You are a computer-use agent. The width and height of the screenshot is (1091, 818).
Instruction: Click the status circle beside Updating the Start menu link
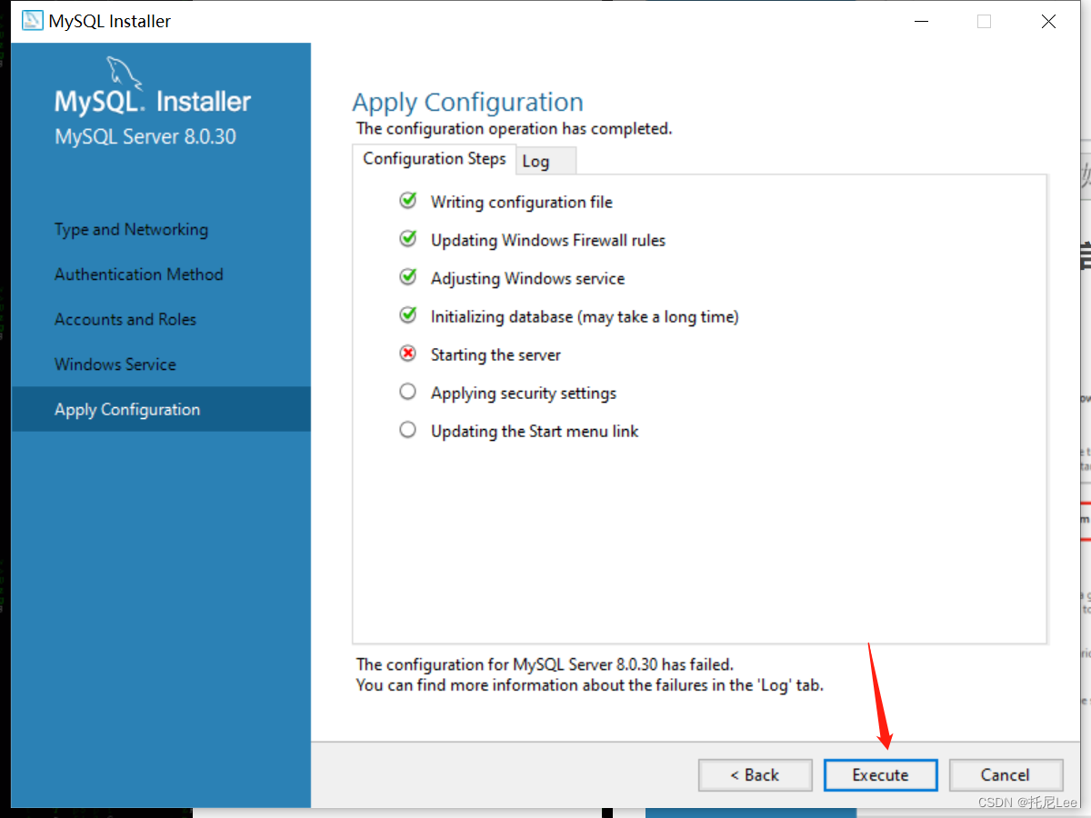coord(407,429)
